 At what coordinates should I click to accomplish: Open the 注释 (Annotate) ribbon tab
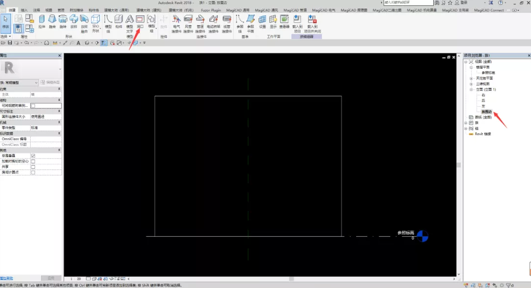pos(37,10)
